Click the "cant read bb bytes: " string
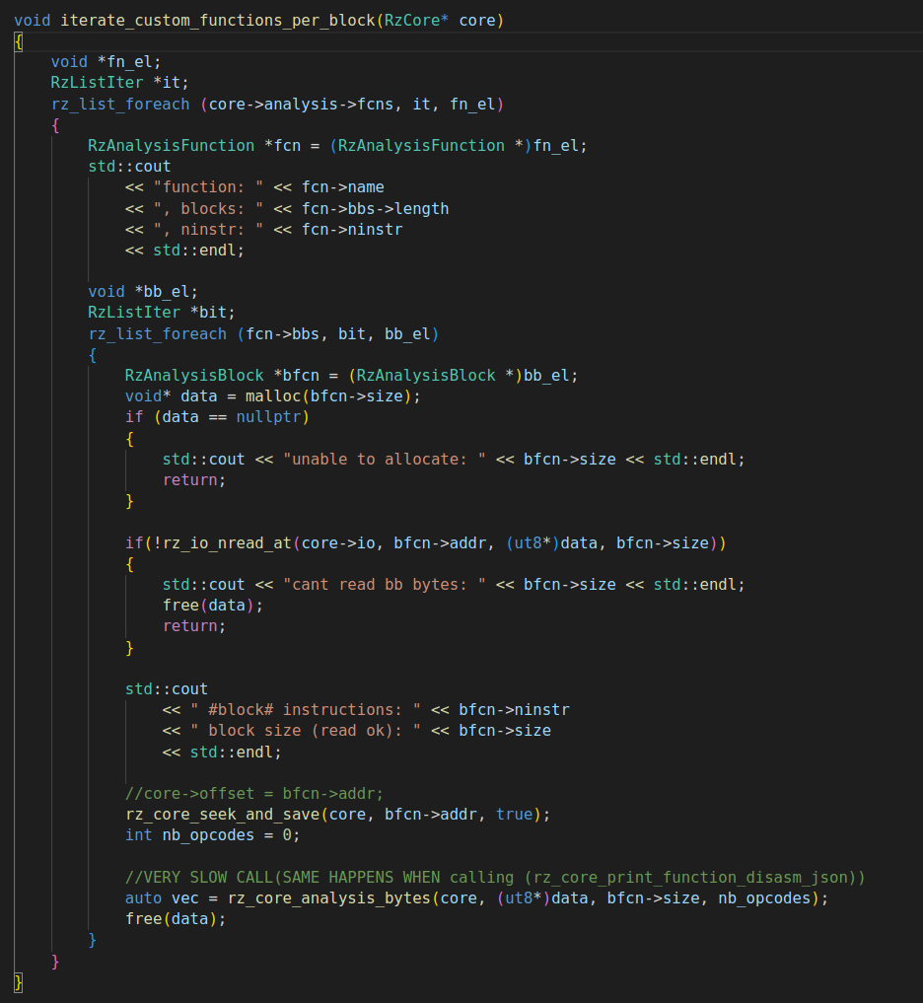Viewport: 923px width, 1003px height. 385,584
